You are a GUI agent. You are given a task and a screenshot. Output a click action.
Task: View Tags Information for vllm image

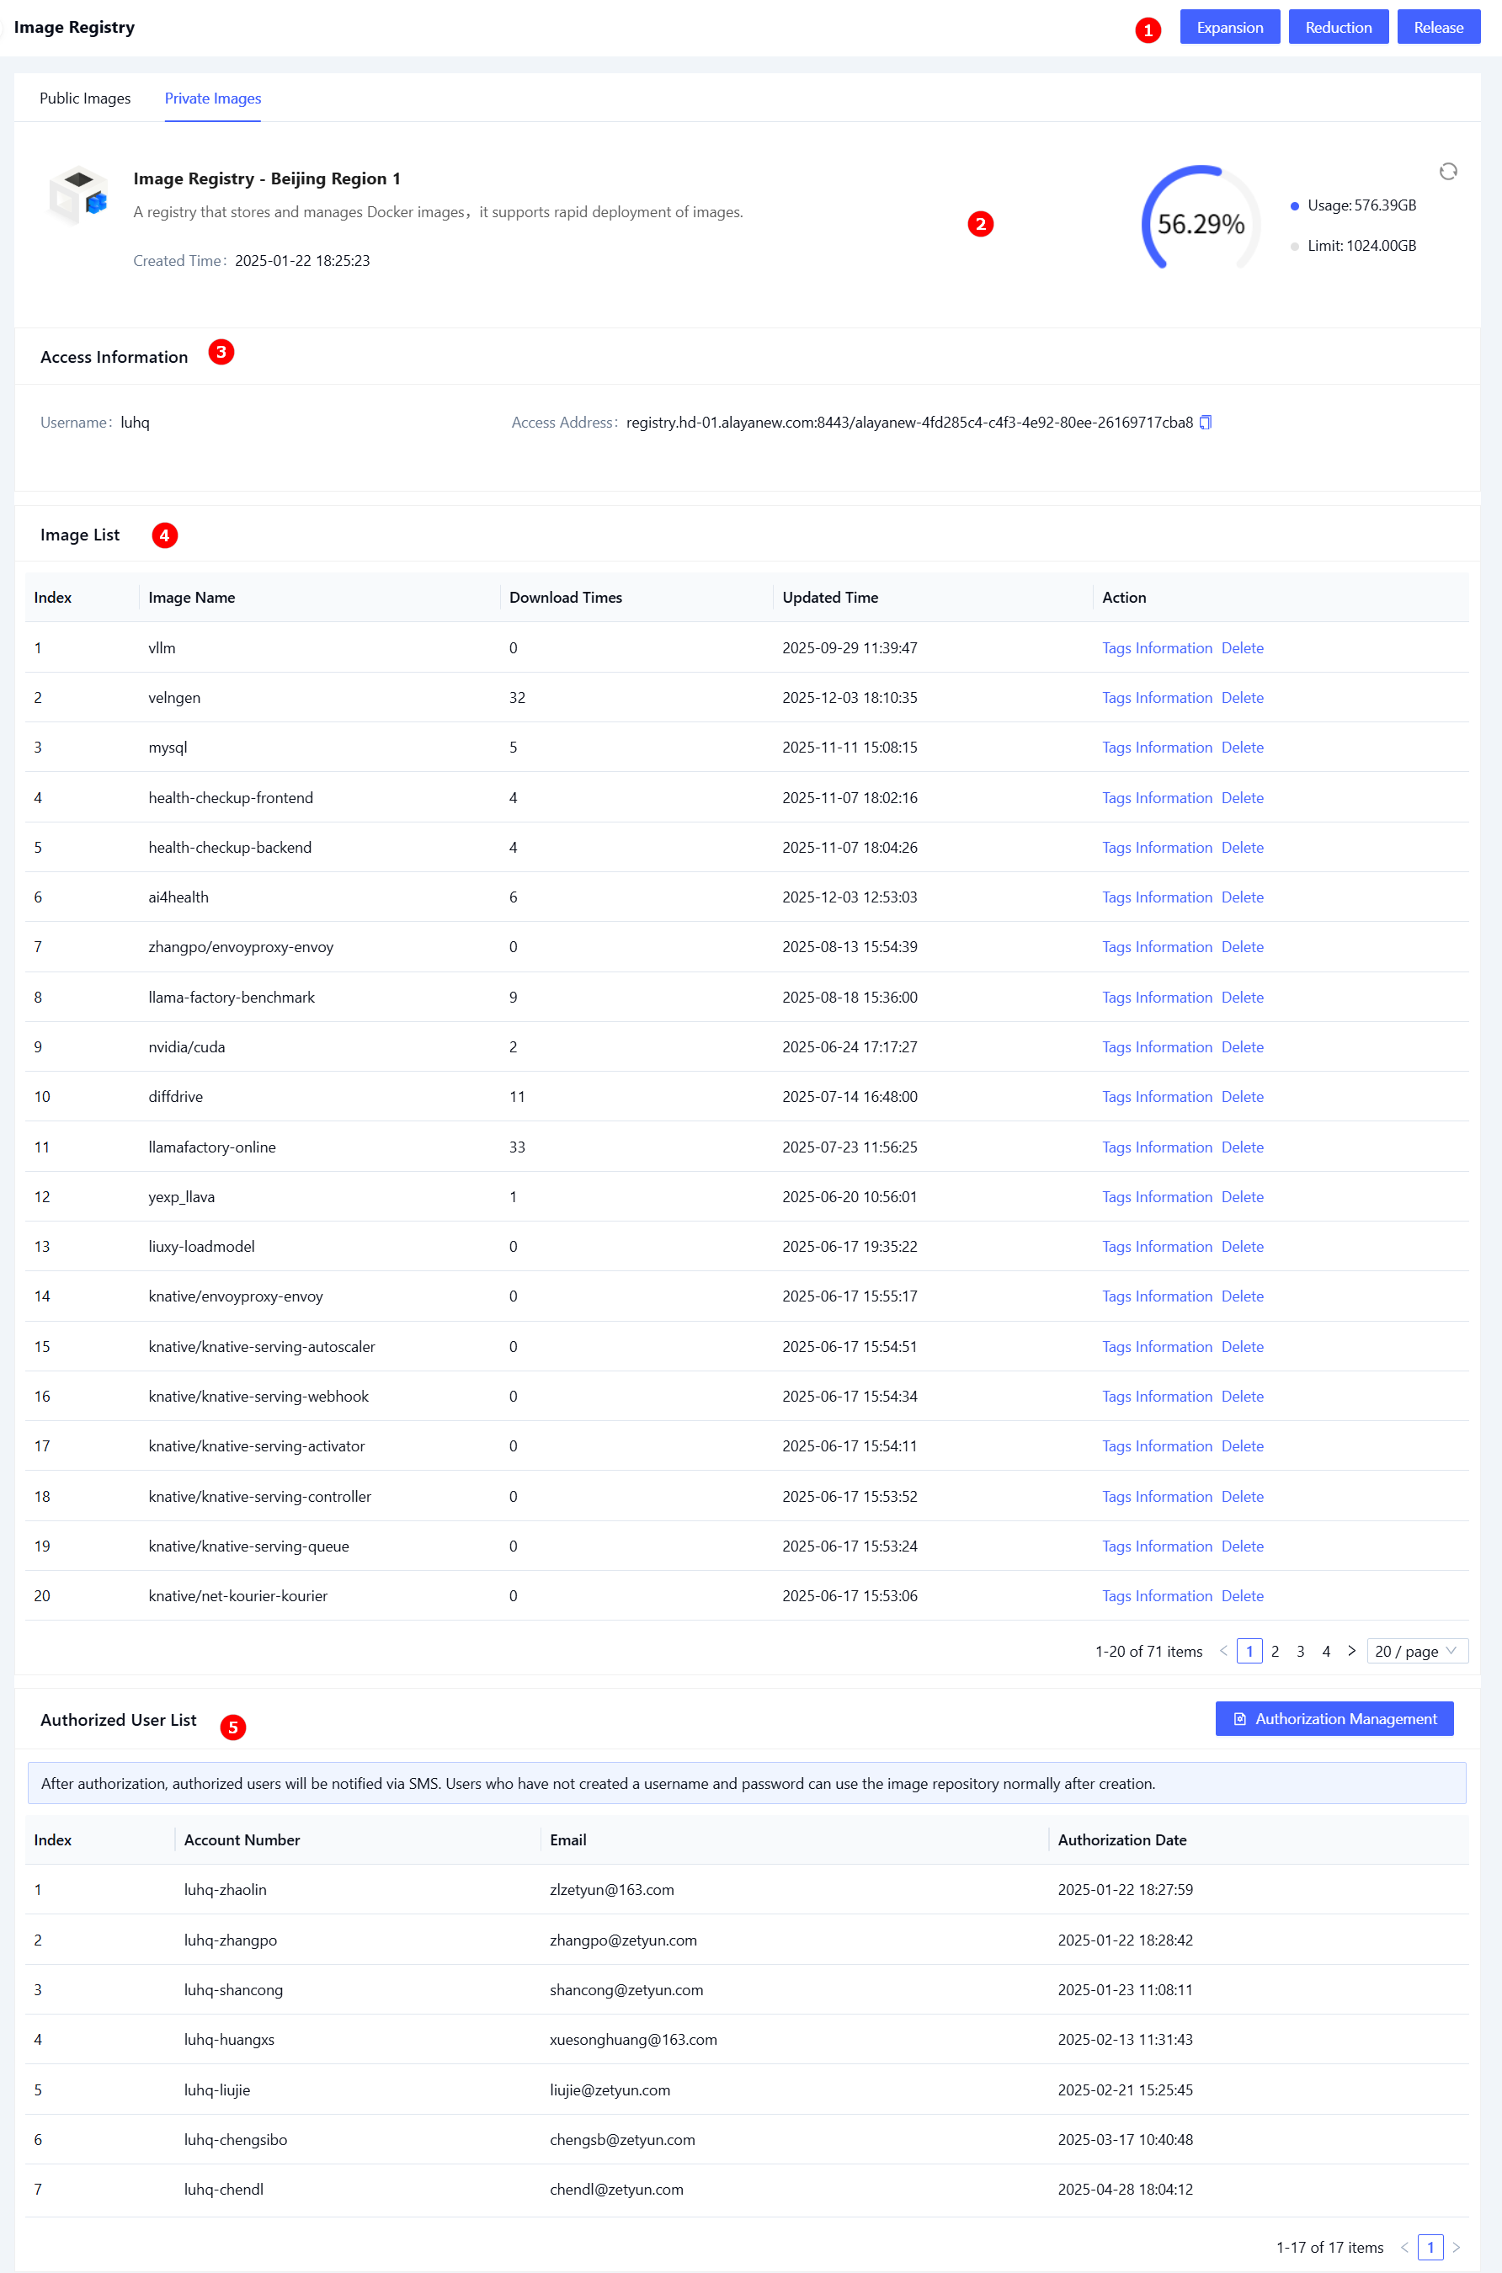tap(1156, 648)
